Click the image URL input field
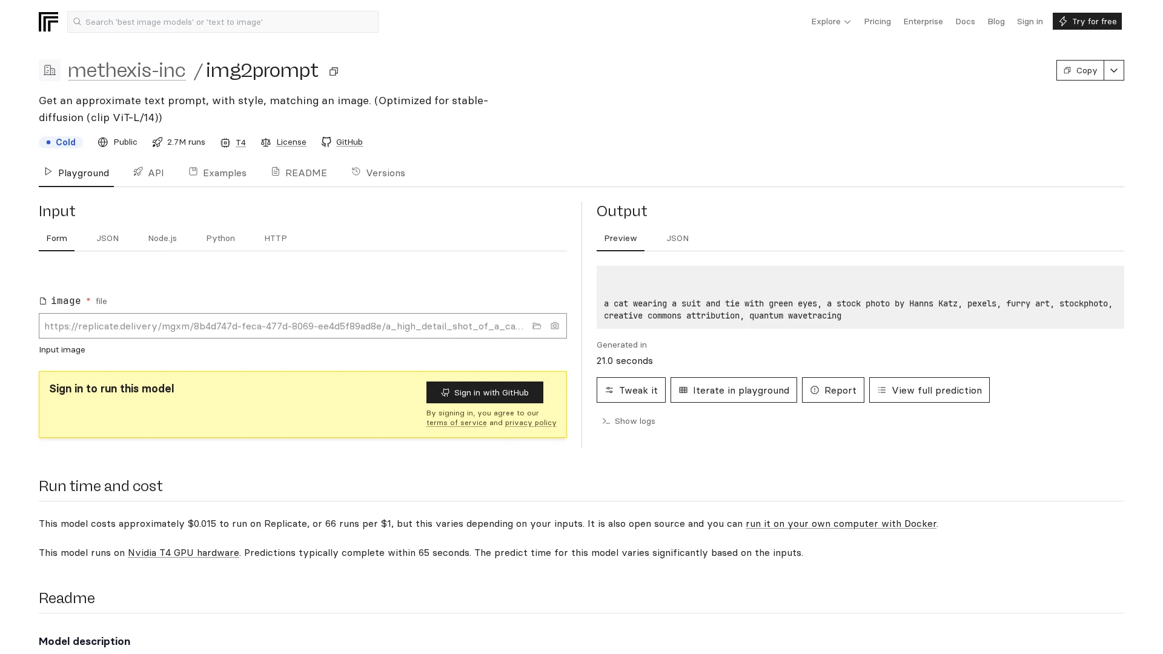This screenshot has width=1163, height=654. coord(283,326)
